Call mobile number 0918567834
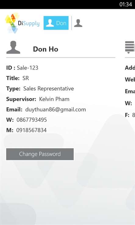This screenshot has height=225, width=135. click(31, 130)
